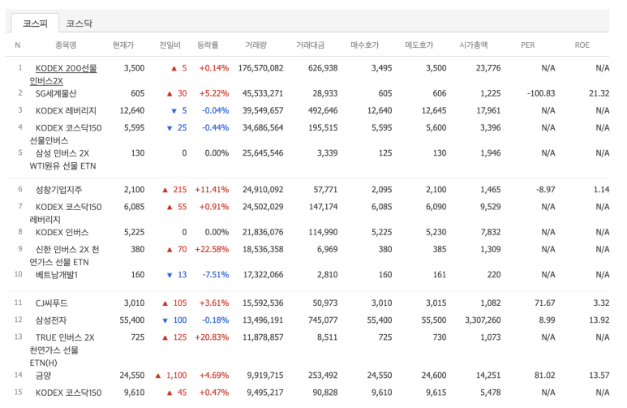Click the 시가총액 column header
Viewport: 627px width, 408px height.
coord(474,45)
